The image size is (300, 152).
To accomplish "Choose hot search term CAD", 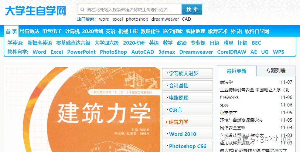I will pos(186,19).
